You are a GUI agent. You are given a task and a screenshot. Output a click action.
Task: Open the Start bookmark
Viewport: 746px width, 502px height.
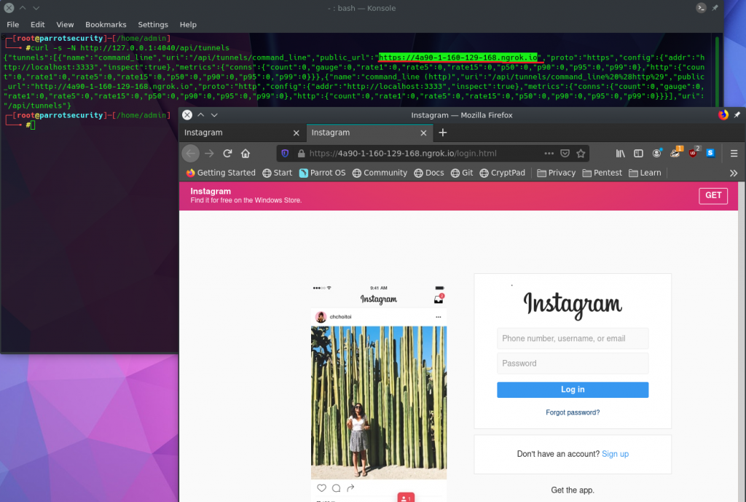(x=278, y=173)
